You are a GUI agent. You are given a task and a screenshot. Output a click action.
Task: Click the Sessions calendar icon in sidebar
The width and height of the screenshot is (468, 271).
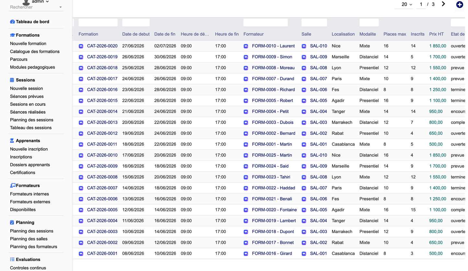point(12,80)
